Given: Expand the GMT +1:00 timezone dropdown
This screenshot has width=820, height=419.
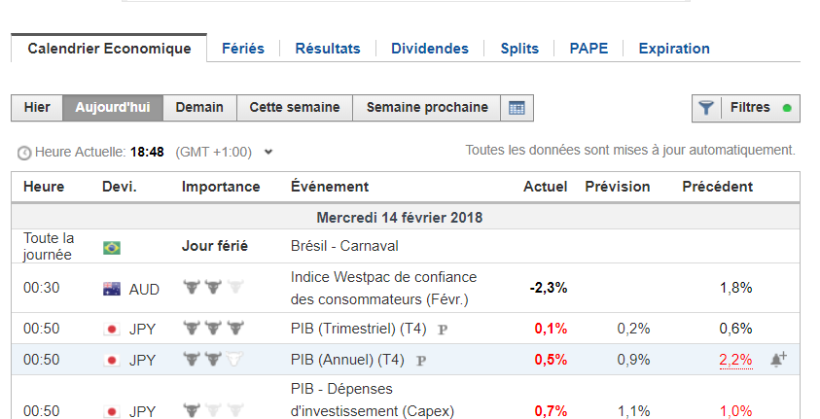Looking at the screenshot, I should [x=268, y=152].
